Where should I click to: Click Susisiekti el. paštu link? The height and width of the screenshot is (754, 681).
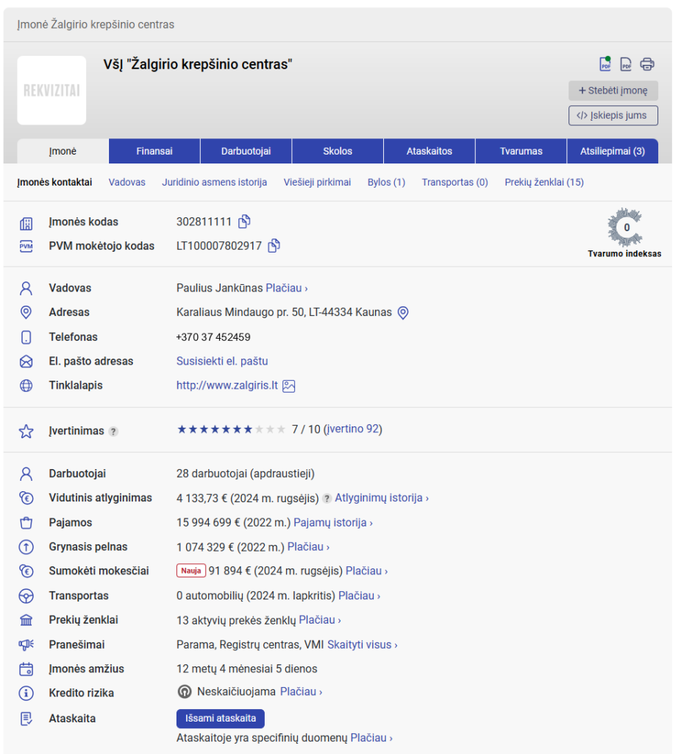click(x=222, y=361)
